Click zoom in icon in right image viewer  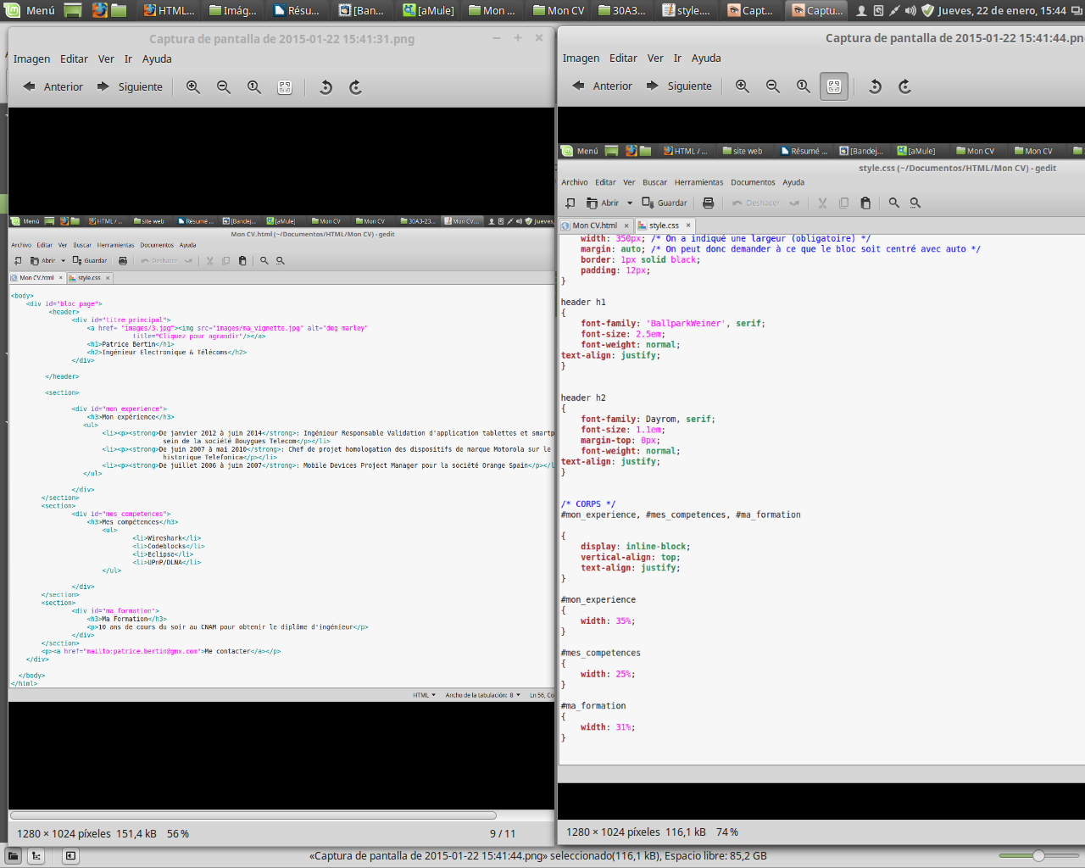(743, 86)
